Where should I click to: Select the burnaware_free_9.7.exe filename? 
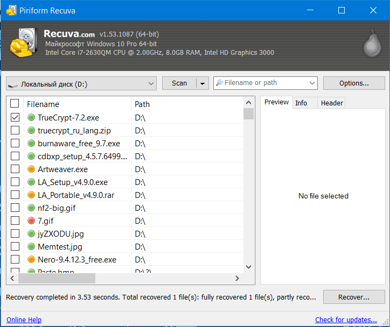[79, 143]
